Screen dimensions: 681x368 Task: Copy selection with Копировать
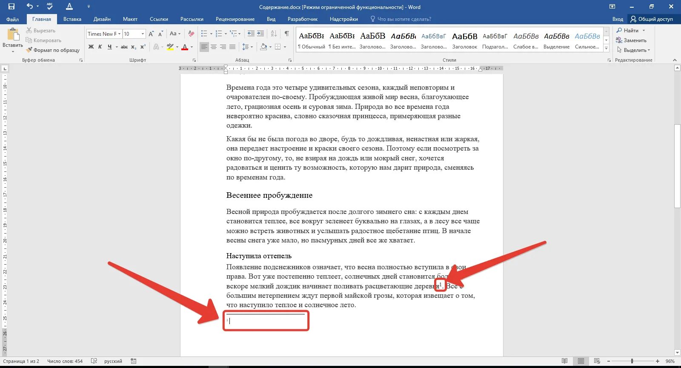tap(43, 40)
